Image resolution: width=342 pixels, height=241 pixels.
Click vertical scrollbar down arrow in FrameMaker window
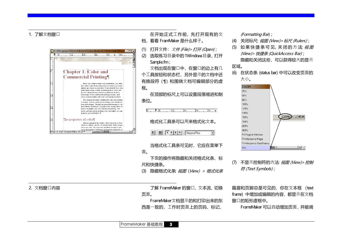coord(134,129)
